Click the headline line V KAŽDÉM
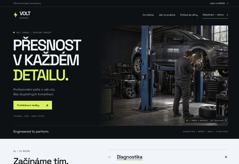The image size is (239, 164). click(x=46, y=60)
